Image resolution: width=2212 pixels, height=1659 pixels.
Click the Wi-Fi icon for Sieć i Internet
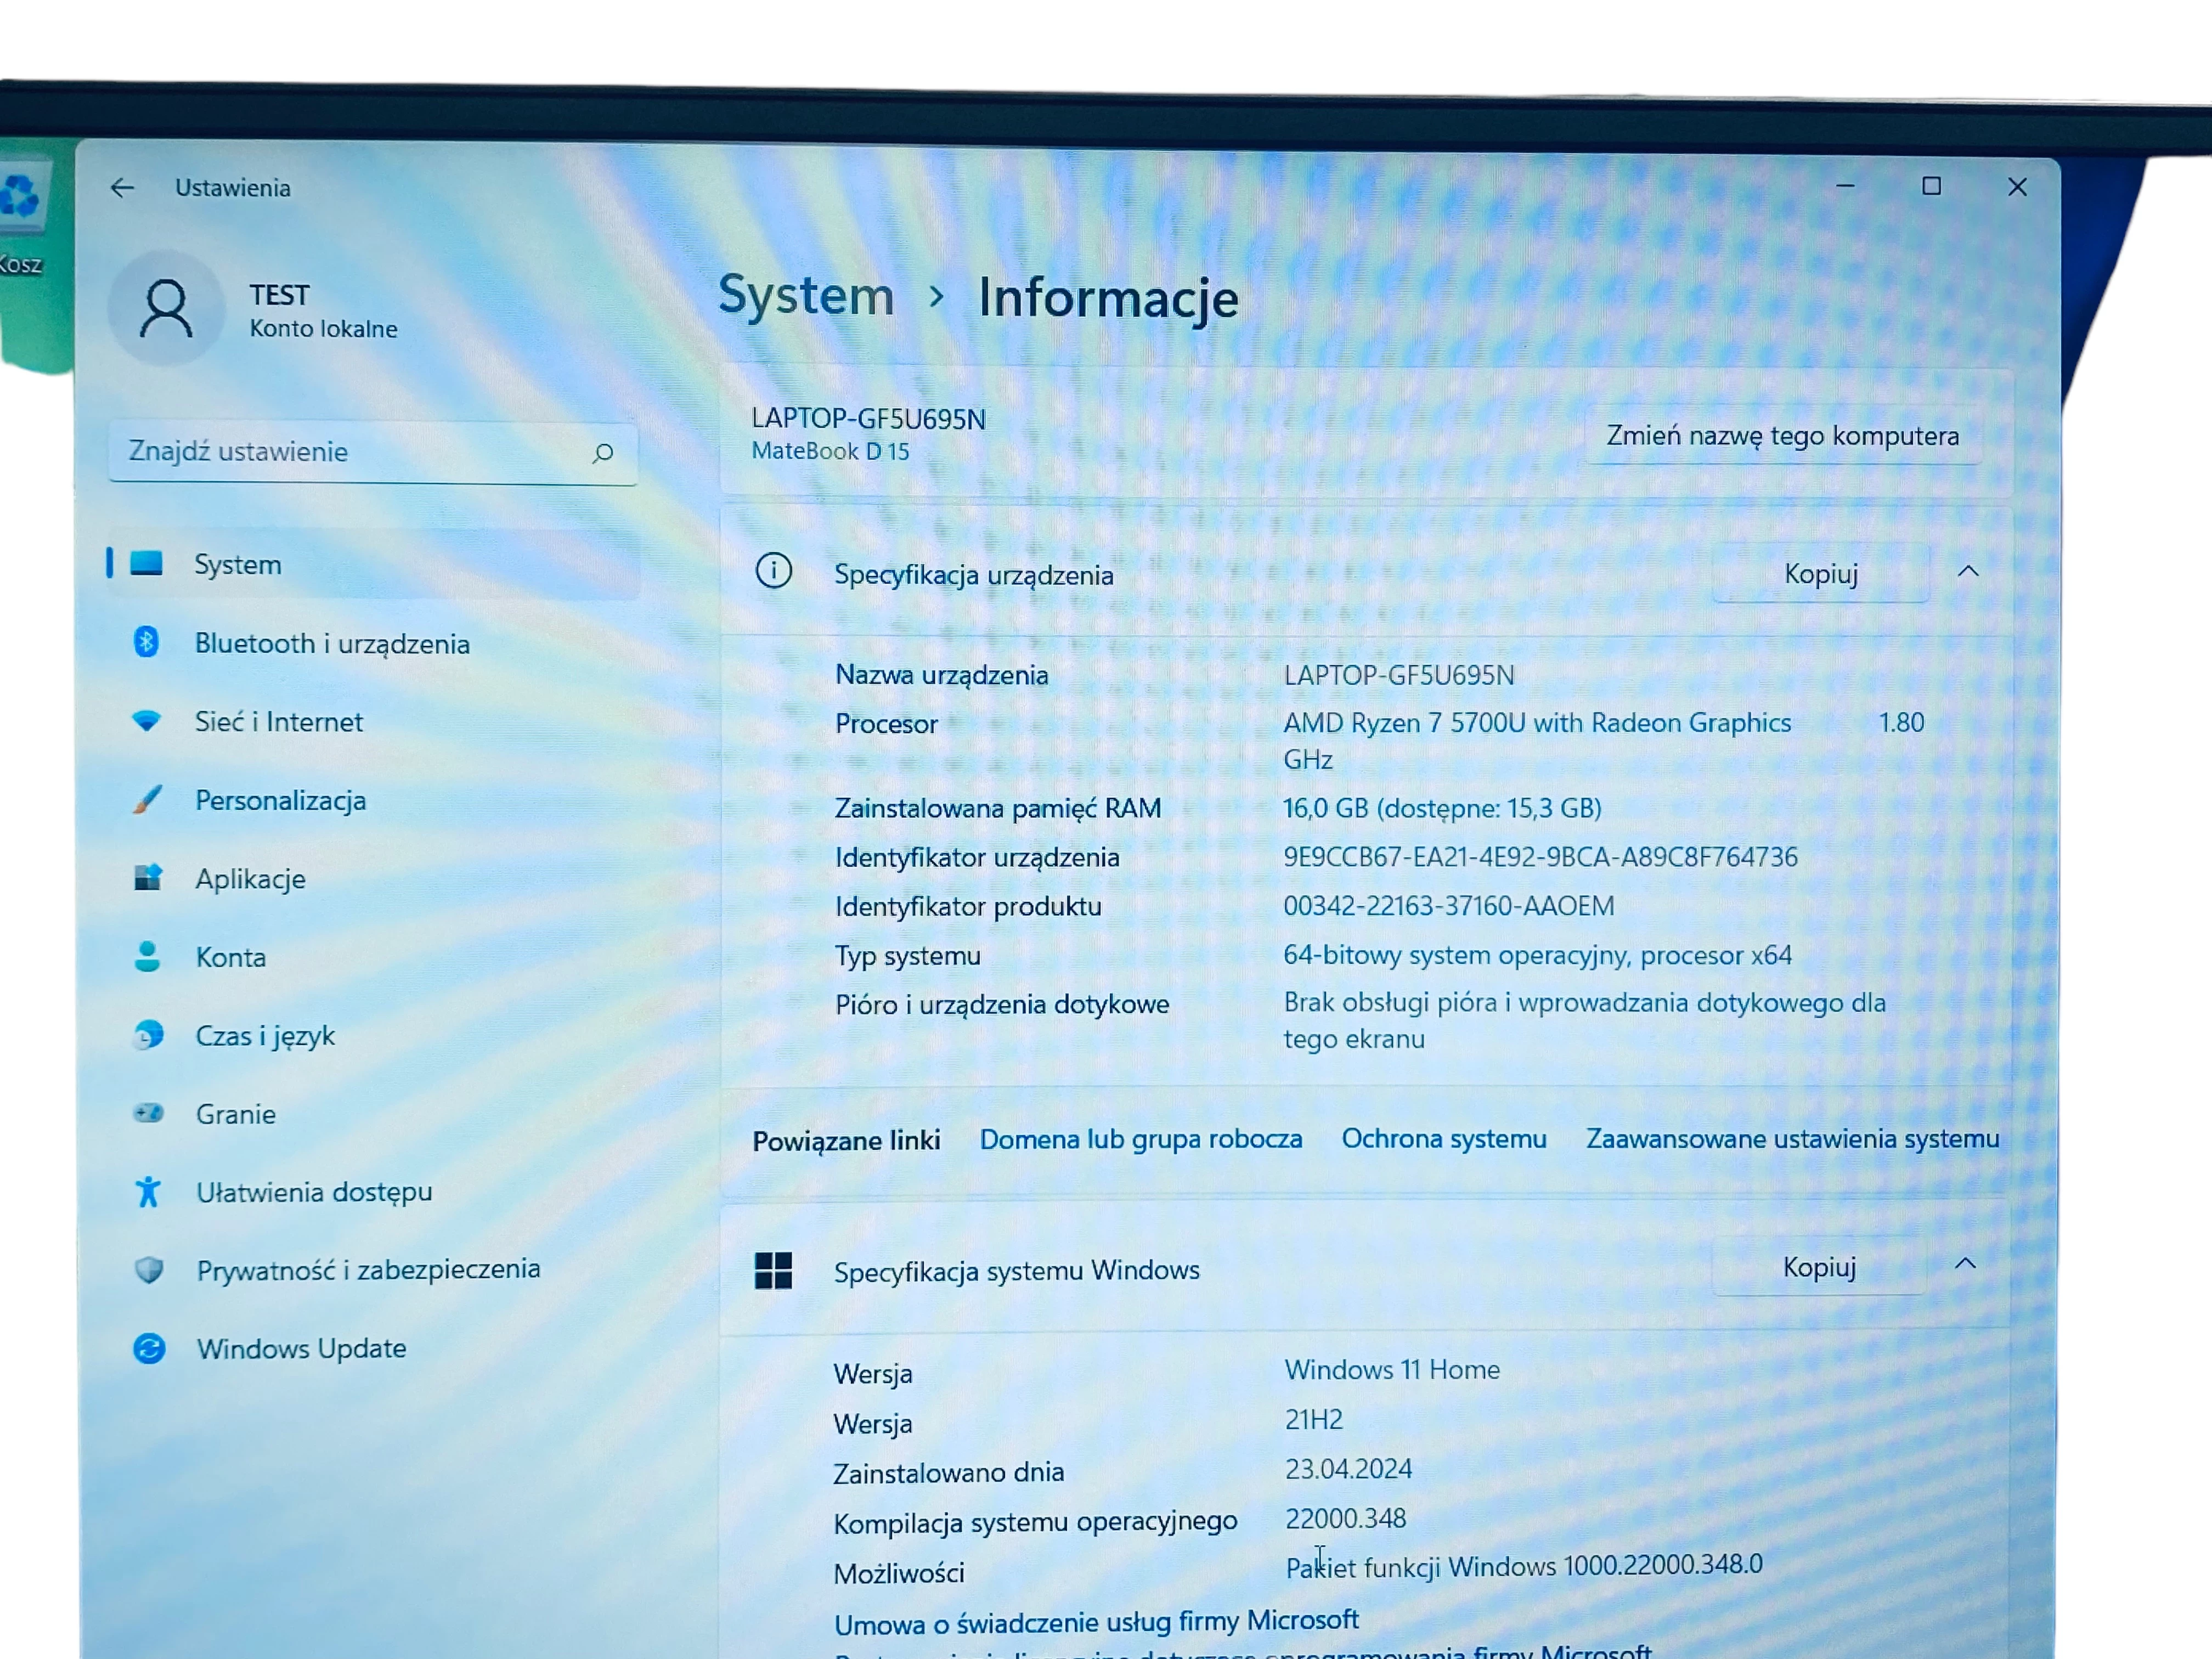146,721
